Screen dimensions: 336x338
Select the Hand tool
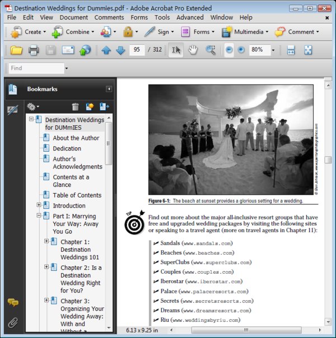(193, 50)
